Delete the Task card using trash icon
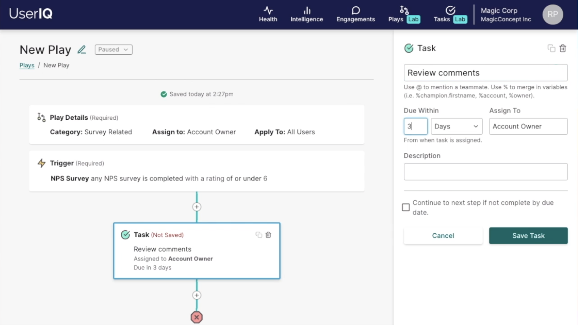Screen dimensions: 578x325 pos(268,235)
